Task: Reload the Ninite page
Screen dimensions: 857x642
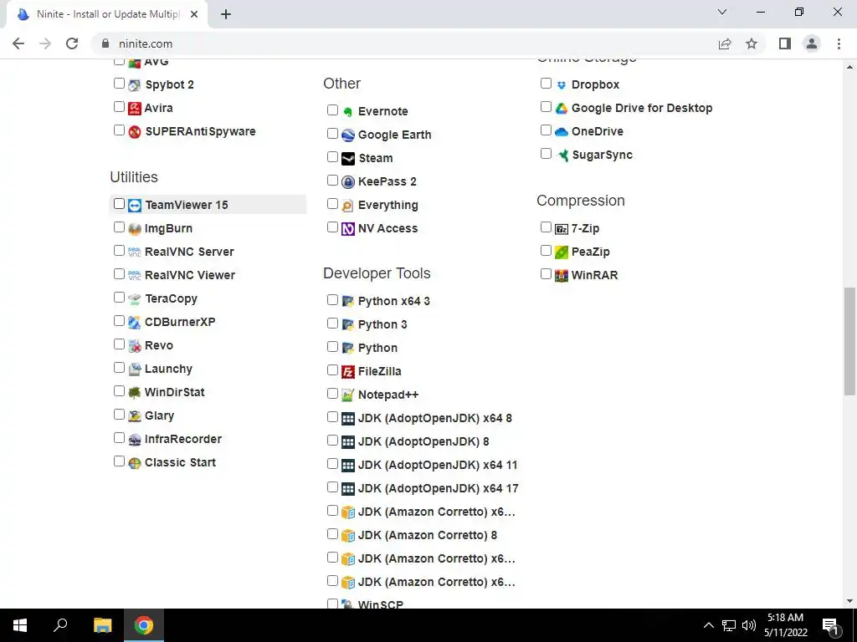Action: click(x=72, y=43)
